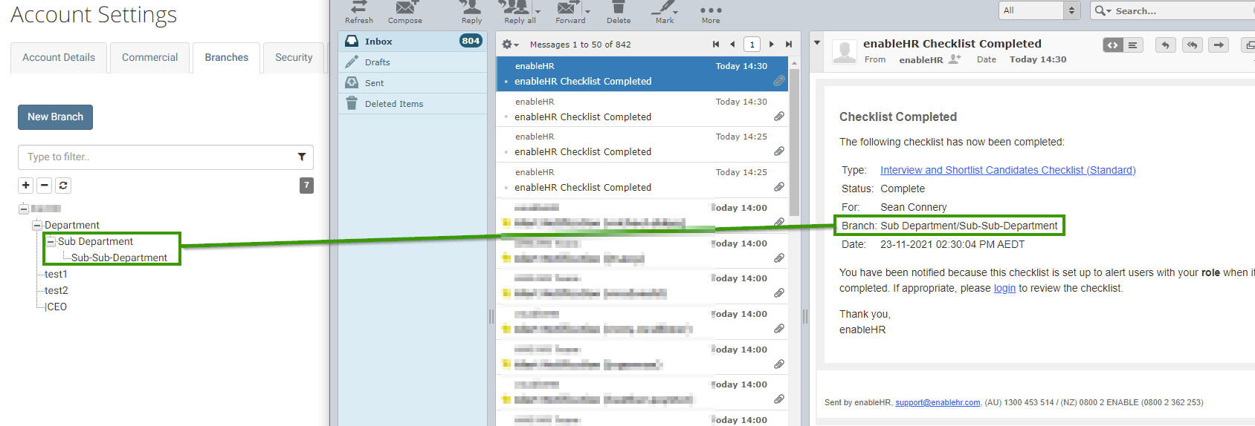This screenshot has height=426, width=1255.
Task: Open list options gear dropdown
Action: (x=509, y=45)
